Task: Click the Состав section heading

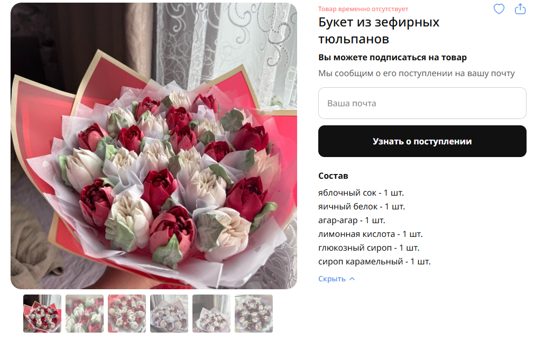Action: point(333,176)
